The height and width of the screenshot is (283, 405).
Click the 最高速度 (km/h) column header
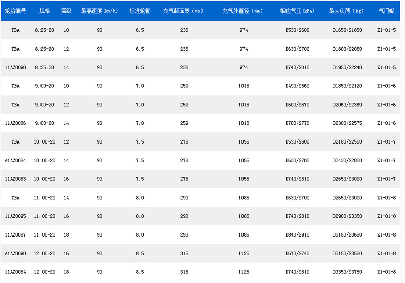click(99, 11)
